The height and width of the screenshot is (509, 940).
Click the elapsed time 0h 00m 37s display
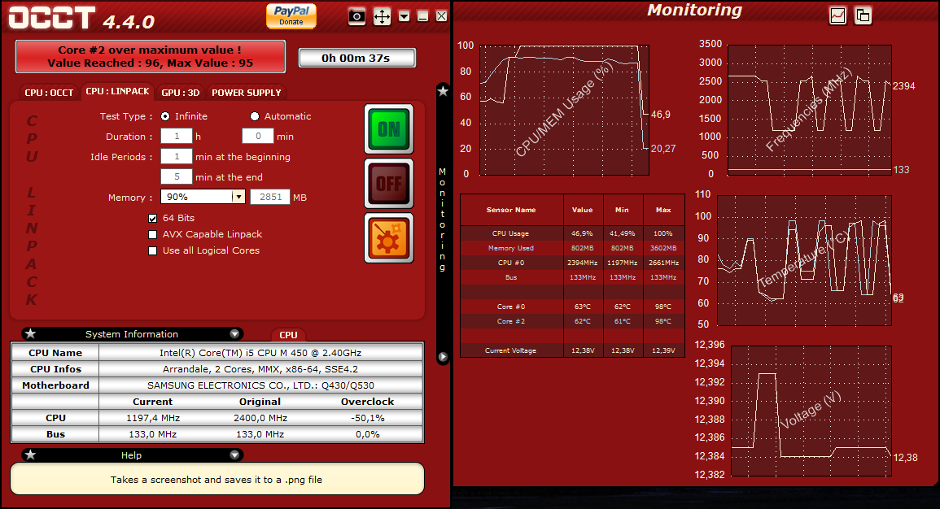point(356,58)
